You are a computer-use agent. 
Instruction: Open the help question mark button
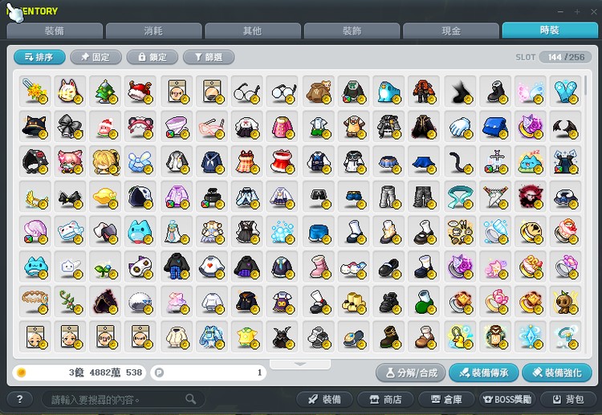pyautogui.click(x=19, y=399)
